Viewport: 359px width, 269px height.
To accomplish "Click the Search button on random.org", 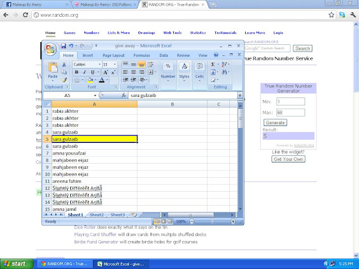I will click(x=302, y=49).
